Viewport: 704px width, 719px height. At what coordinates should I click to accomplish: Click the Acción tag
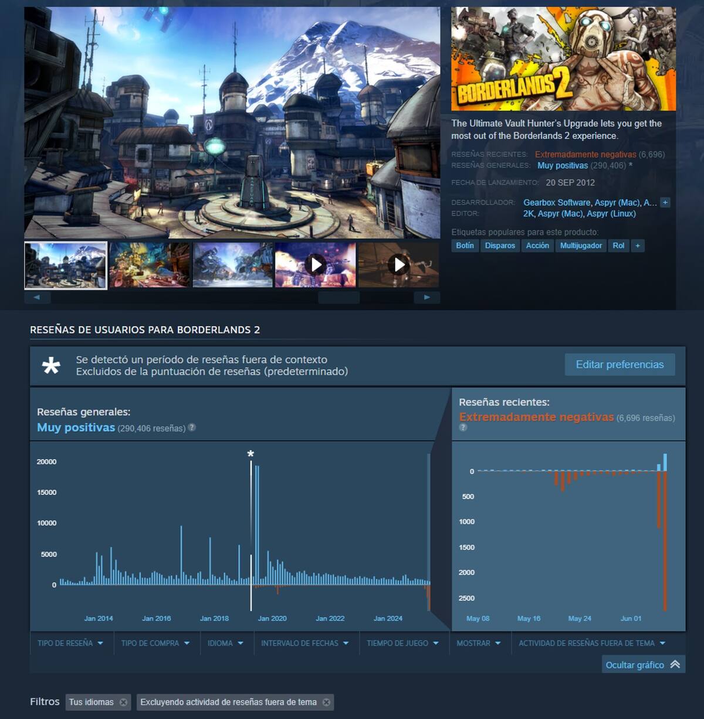(x=537, y=246)
